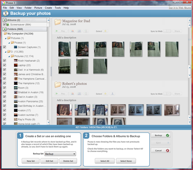Image resolution: width=193 pixels, height=170 pixels.
Task: Open the Backup Set dropdown
Action: coord(60,154)
